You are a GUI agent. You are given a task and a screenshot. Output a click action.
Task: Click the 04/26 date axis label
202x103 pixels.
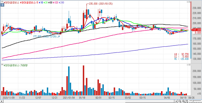(191, 98)
